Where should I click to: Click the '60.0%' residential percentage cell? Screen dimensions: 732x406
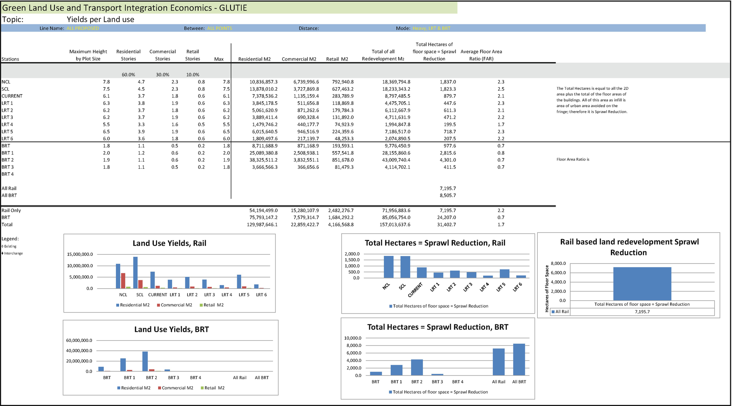pos(128,75)
